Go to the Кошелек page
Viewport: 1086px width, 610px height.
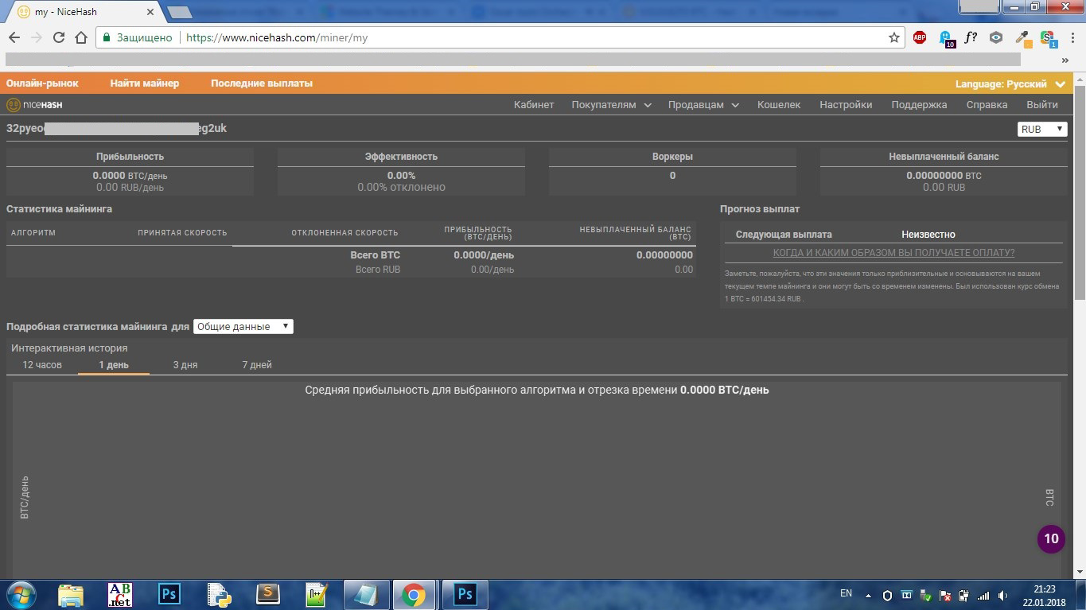pos(779,104)
